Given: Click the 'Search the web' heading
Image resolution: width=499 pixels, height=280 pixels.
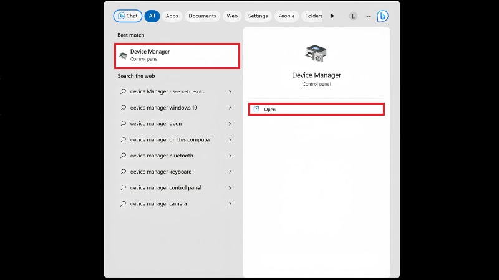Looking at the screenshot, I should [136, 76].
